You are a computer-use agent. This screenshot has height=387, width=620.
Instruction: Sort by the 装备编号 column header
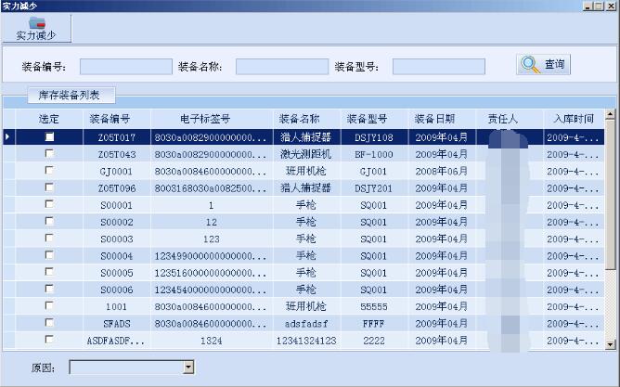click(x=117, y=119)
